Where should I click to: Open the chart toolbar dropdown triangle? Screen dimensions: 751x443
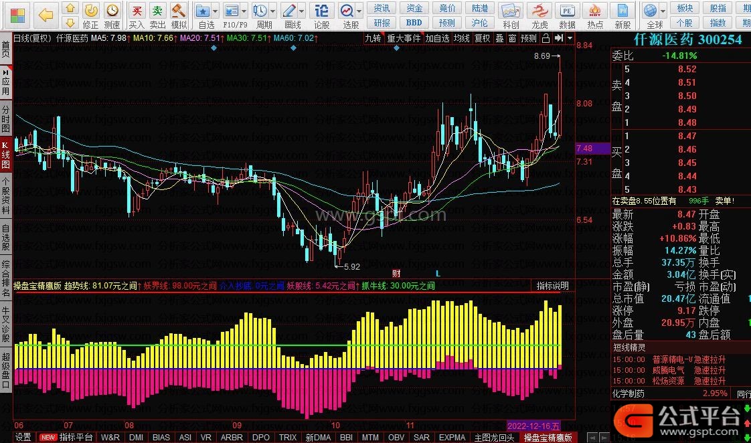570,38
